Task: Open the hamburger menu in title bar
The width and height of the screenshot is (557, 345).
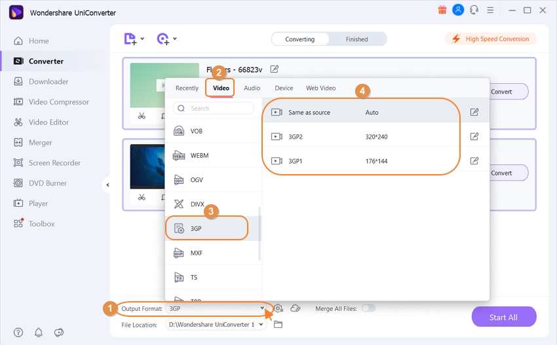Action: [490, 10]
